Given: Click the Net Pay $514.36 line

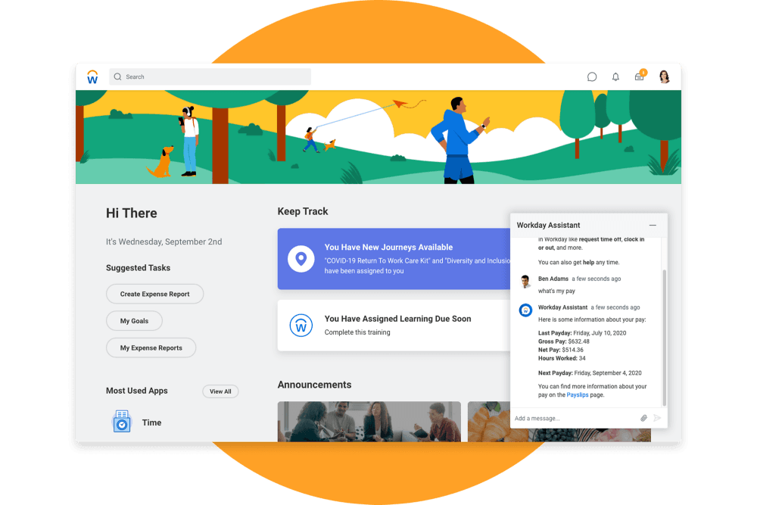Looking at the screenshot, I should point(561,350).
